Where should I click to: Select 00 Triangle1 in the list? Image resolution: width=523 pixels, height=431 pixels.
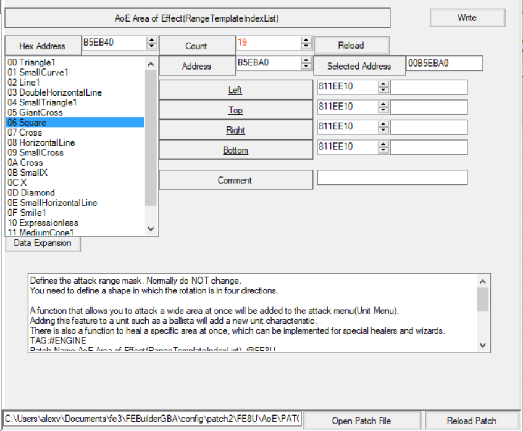tap(75, 62)
